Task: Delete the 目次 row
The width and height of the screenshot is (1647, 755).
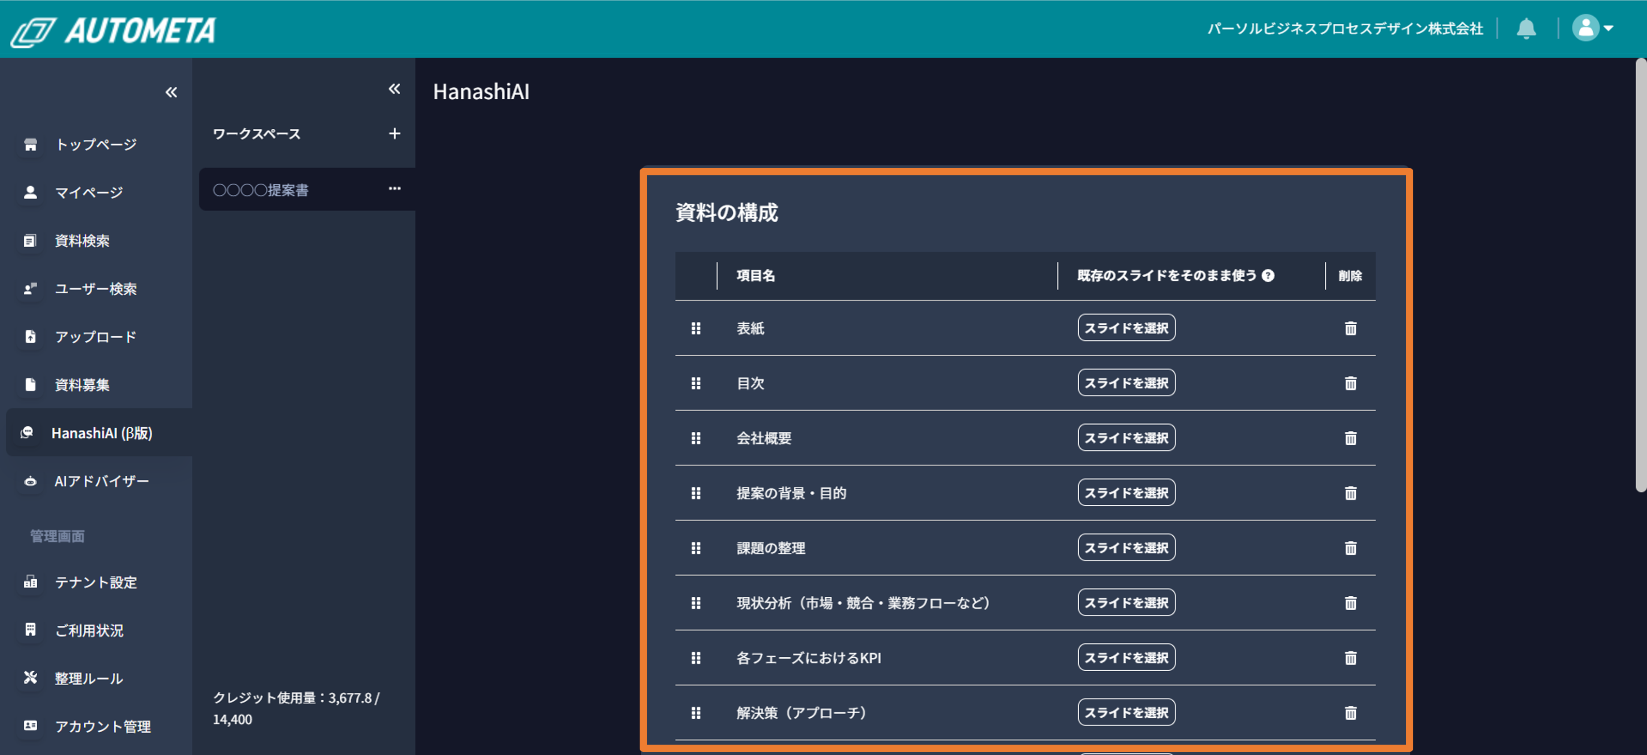Action: click(x=1350, y=383)
